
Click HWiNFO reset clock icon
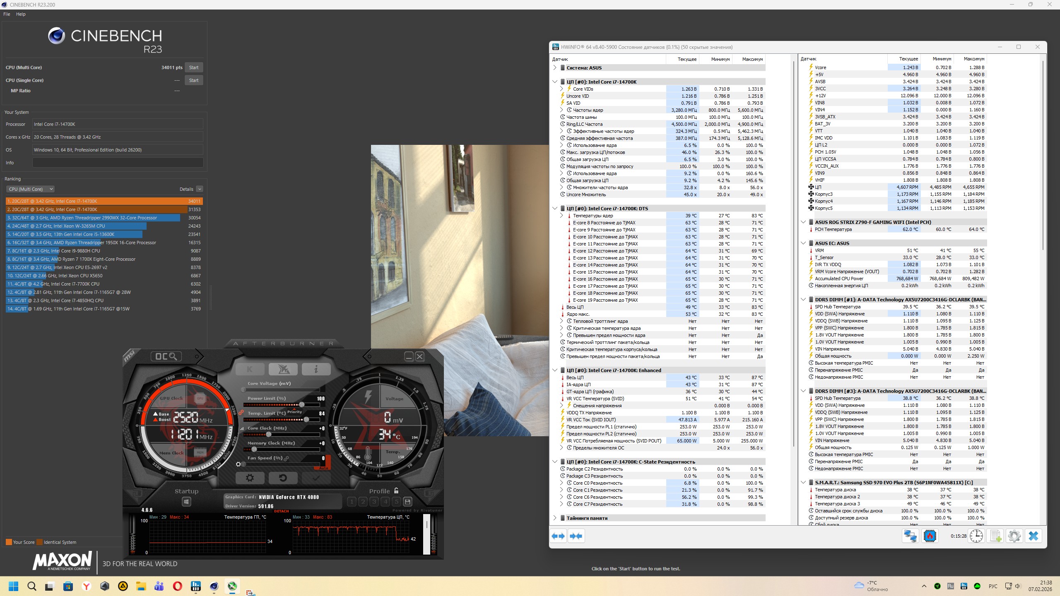(x=976, y=536)
